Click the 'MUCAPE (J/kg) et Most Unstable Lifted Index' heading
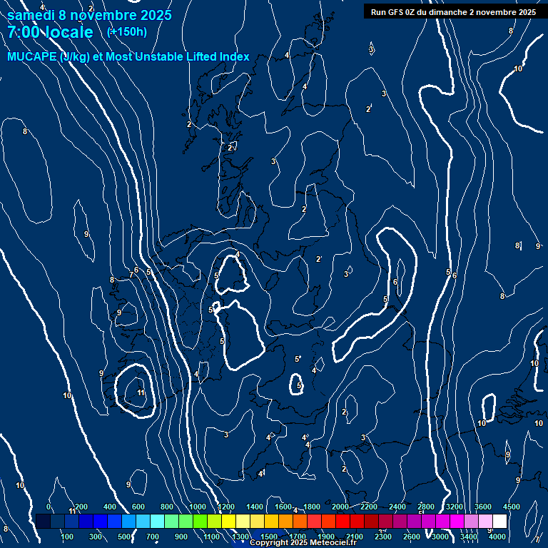The height and width of the screenshot is (548, 548). coord(128,56)
